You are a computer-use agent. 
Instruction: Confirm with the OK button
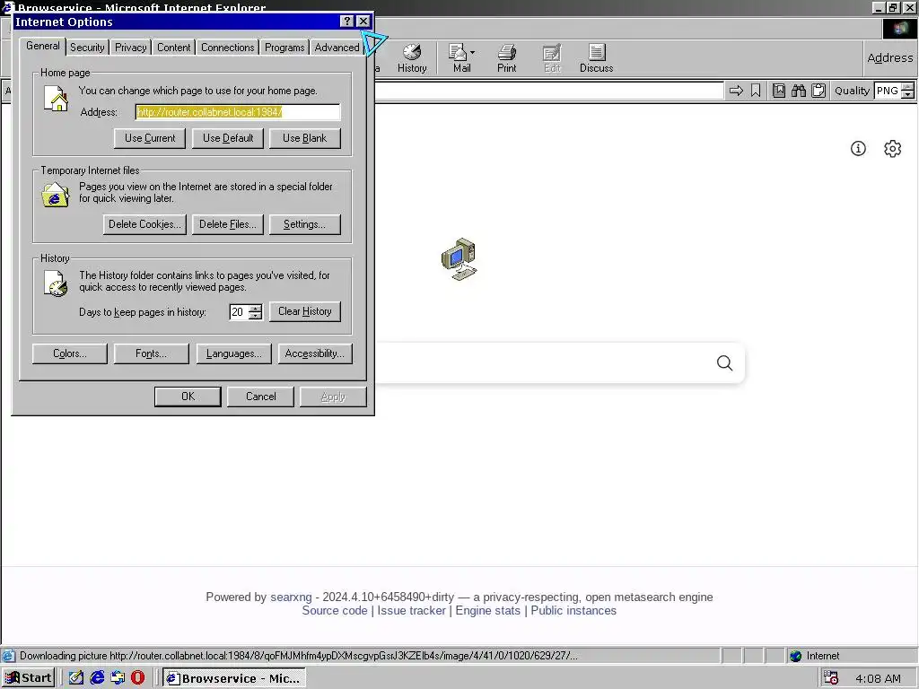click(188, 397)
